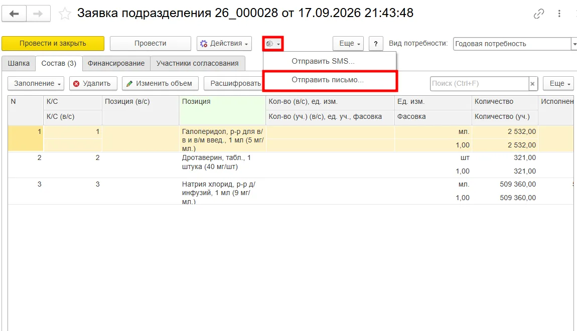Click quantity cell 509 360,00 in Количество row
Image resolution: width=577 pixels, height=331 pixels.
point(505,184)
